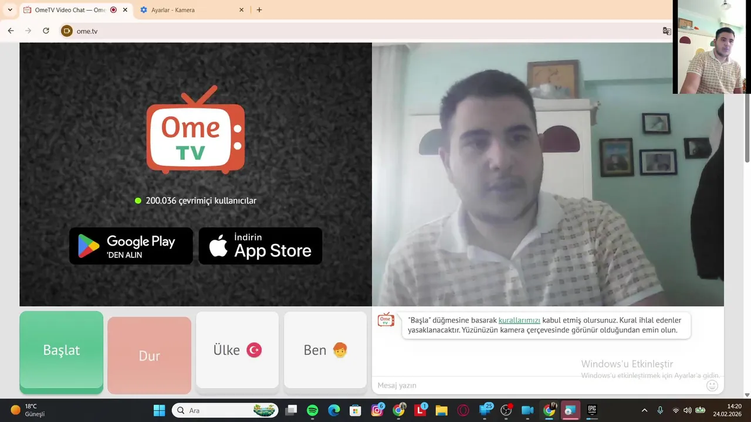Image resolution: width=751 pixels, height=422 pixels.
Task: Click the OmeTV avatar beside the rules message
Action: (386, 320)
